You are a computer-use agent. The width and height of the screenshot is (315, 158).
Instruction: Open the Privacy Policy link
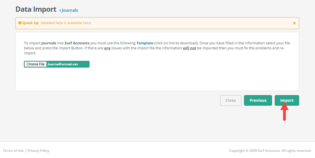click(38, 150)
